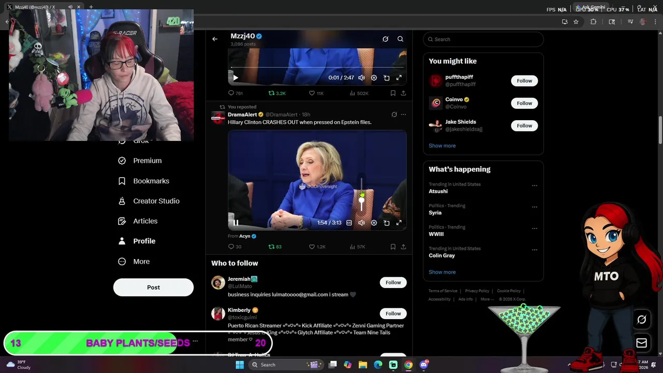This screenshot has width=663, height=373.
Task: Bookmark the DramaAlert Clinton post
Action: pos(393,247)
